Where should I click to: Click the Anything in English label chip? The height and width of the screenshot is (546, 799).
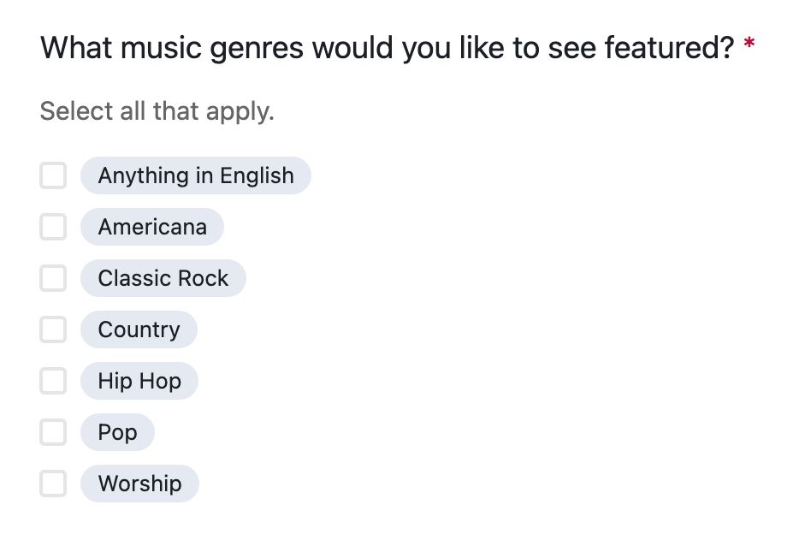click(x=195, y=175)
